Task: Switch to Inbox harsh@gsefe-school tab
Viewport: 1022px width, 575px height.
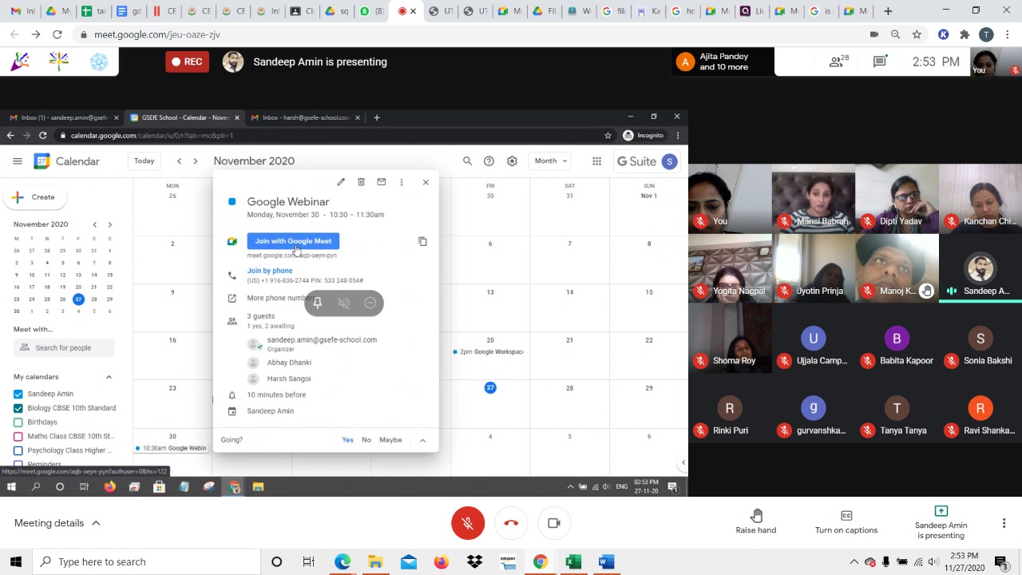Action: click(306, 117)
